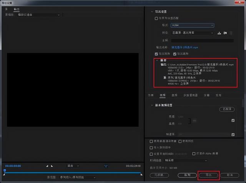Click the set in point triangle icon
This screenshot has height=183, width=246.
pos(47,166)
